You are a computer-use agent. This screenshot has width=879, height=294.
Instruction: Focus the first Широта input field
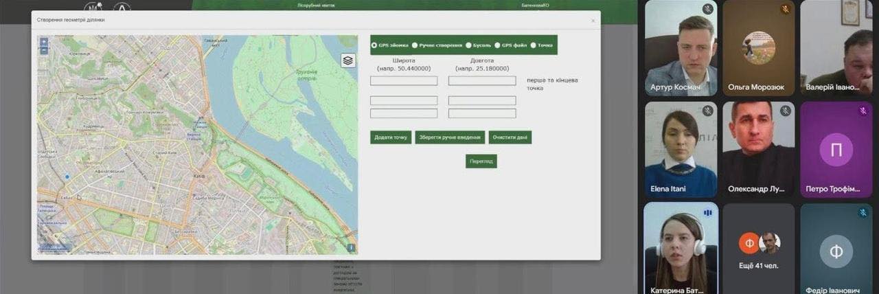click(404, 81)
